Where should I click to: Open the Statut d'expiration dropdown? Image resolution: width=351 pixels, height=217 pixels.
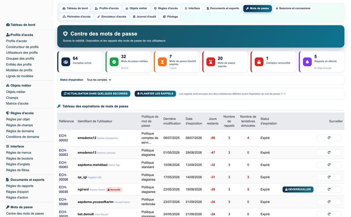pyautogui.click(x=98, y=80)
